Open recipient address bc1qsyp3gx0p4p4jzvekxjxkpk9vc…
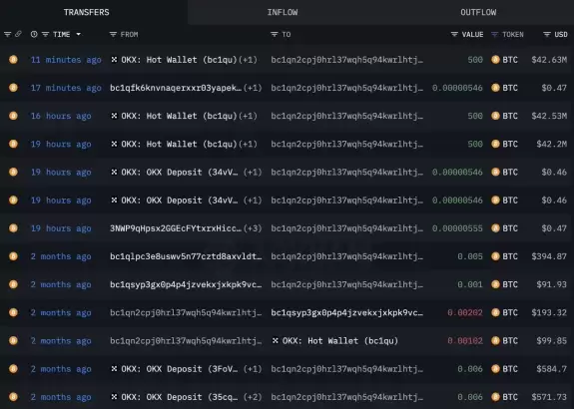The width and height of the screenshot is (574, 409). coord(346,313)
